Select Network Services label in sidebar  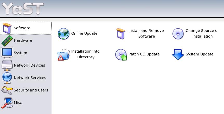pyautogui.click(x=30, y=78)
